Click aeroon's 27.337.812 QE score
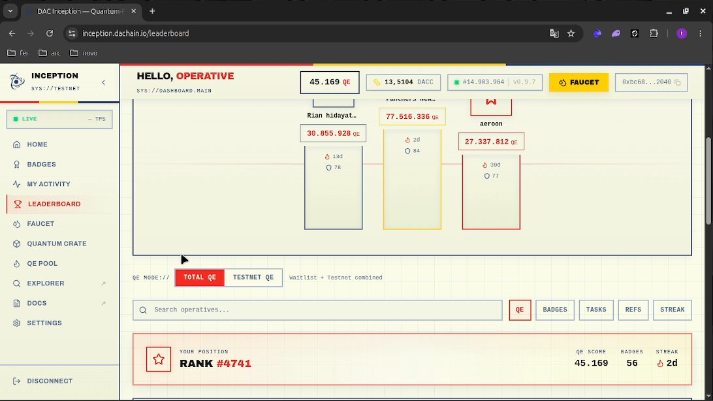713x401 pixels. 491,142
